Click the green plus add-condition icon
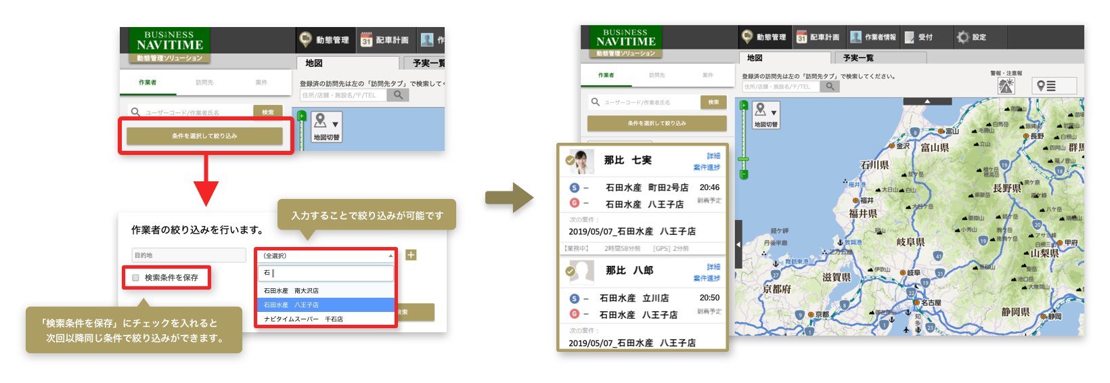 tap(411, 255)
